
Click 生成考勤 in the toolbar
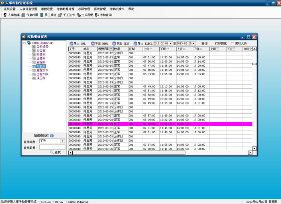tap(85, 15)
